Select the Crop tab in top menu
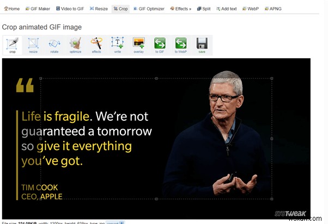 coord(121,9)
